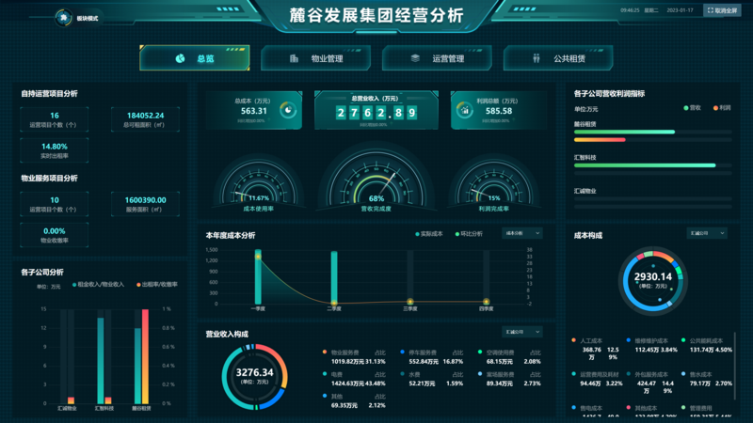The width and height of the screenshot is (753, 423).
Task: Click the 运营项目个数 card showing 10
Action: click(55, 204)
